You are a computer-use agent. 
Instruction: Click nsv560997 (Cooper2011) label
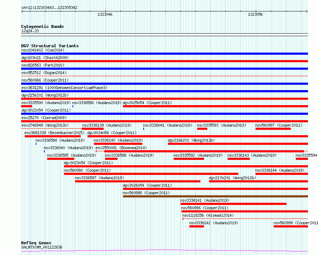(x=279, y=125)
